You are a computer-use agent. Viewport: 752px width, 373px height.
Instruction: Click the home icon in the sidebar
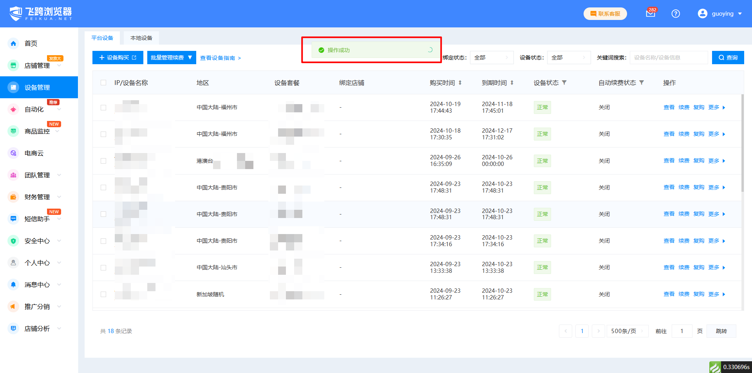pyautogui.click(x=13, y=43)
